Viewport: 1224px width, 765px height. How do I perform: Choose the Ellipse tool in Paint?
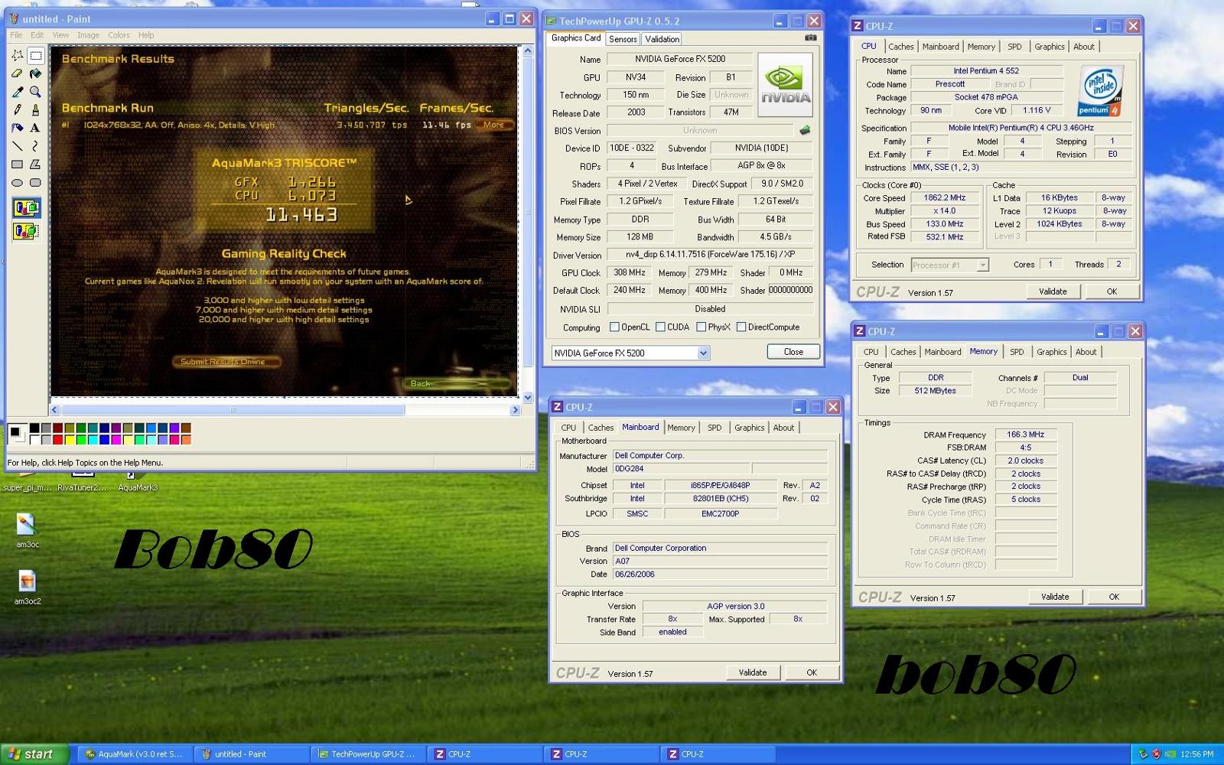point(17,183)
